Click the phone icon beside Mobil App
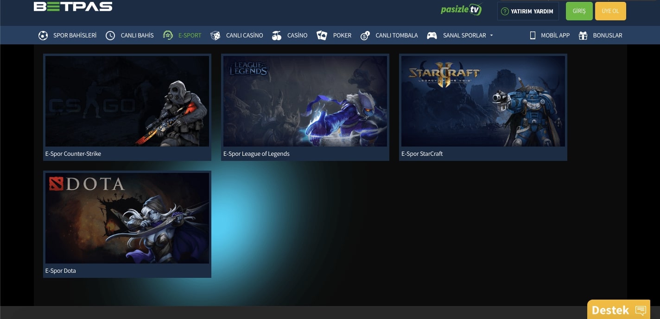The width and height of the screenshot is (660, 319). 533,35
